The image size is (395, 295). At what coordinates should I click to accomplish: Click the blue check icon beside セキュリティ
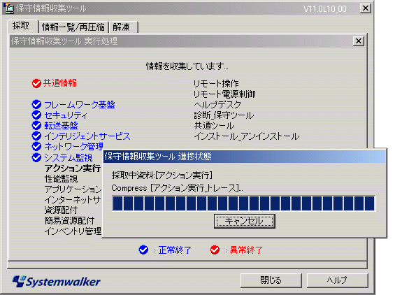coord(36,115)
